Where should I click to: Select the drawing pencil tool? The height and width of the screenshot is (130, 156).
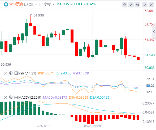pos(131,5)
